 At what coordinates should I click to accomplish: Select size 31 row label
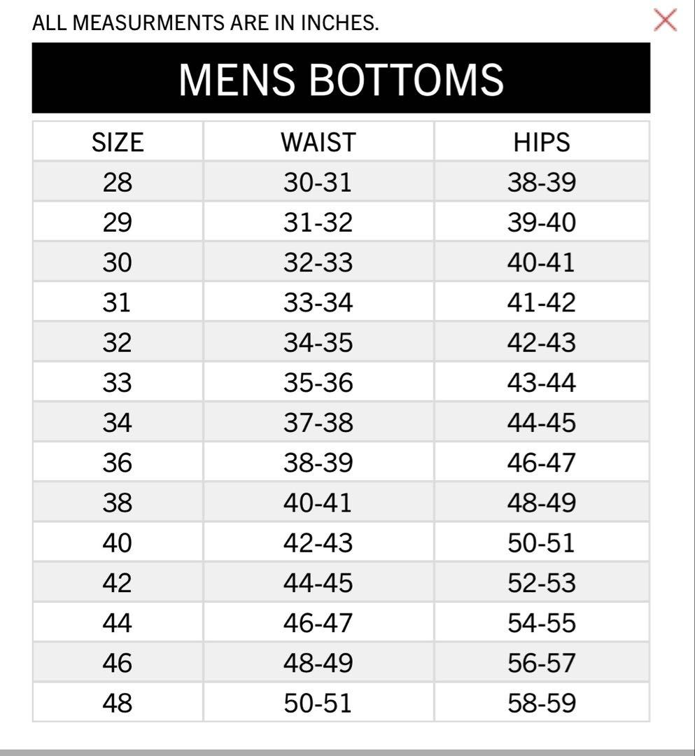pyautogui.click(x=118, y=302)
